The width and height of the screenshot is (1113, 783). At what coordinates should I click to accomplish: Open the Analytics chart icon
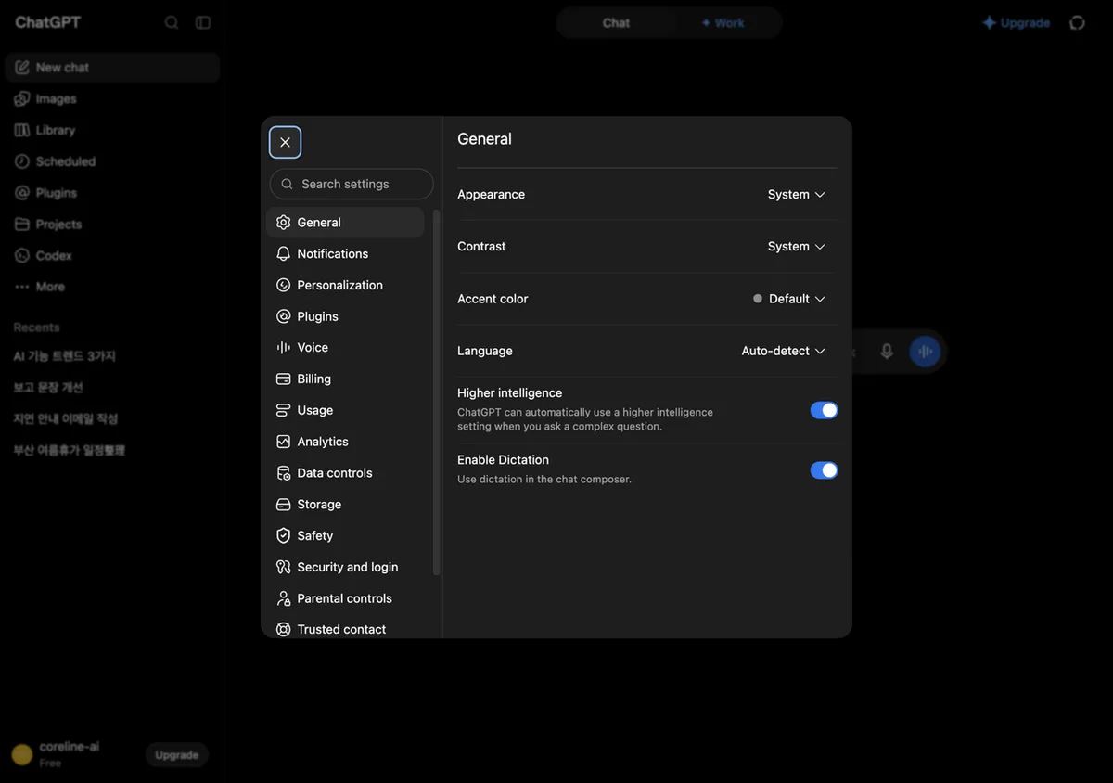click(x=284, y=442)
